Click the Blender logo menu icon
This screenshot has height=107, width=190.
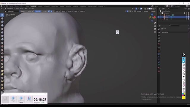pyautogui.click(x=1, y=6)
